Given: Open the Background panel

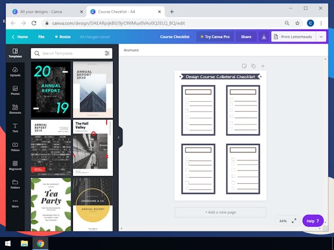Looking at the screenshot, I should pos(15,166).
